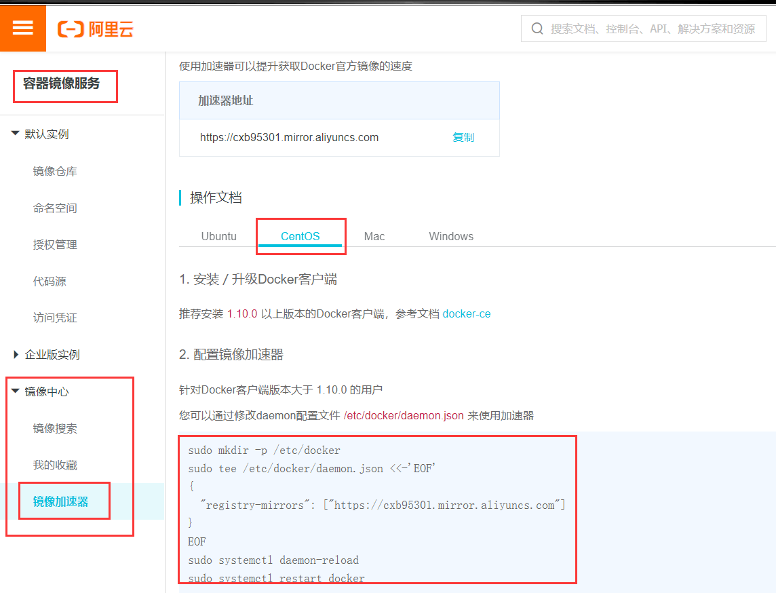Click the line starting 使用加速器可以提升获取
776x593 pixels.
[x=296, y=66]
